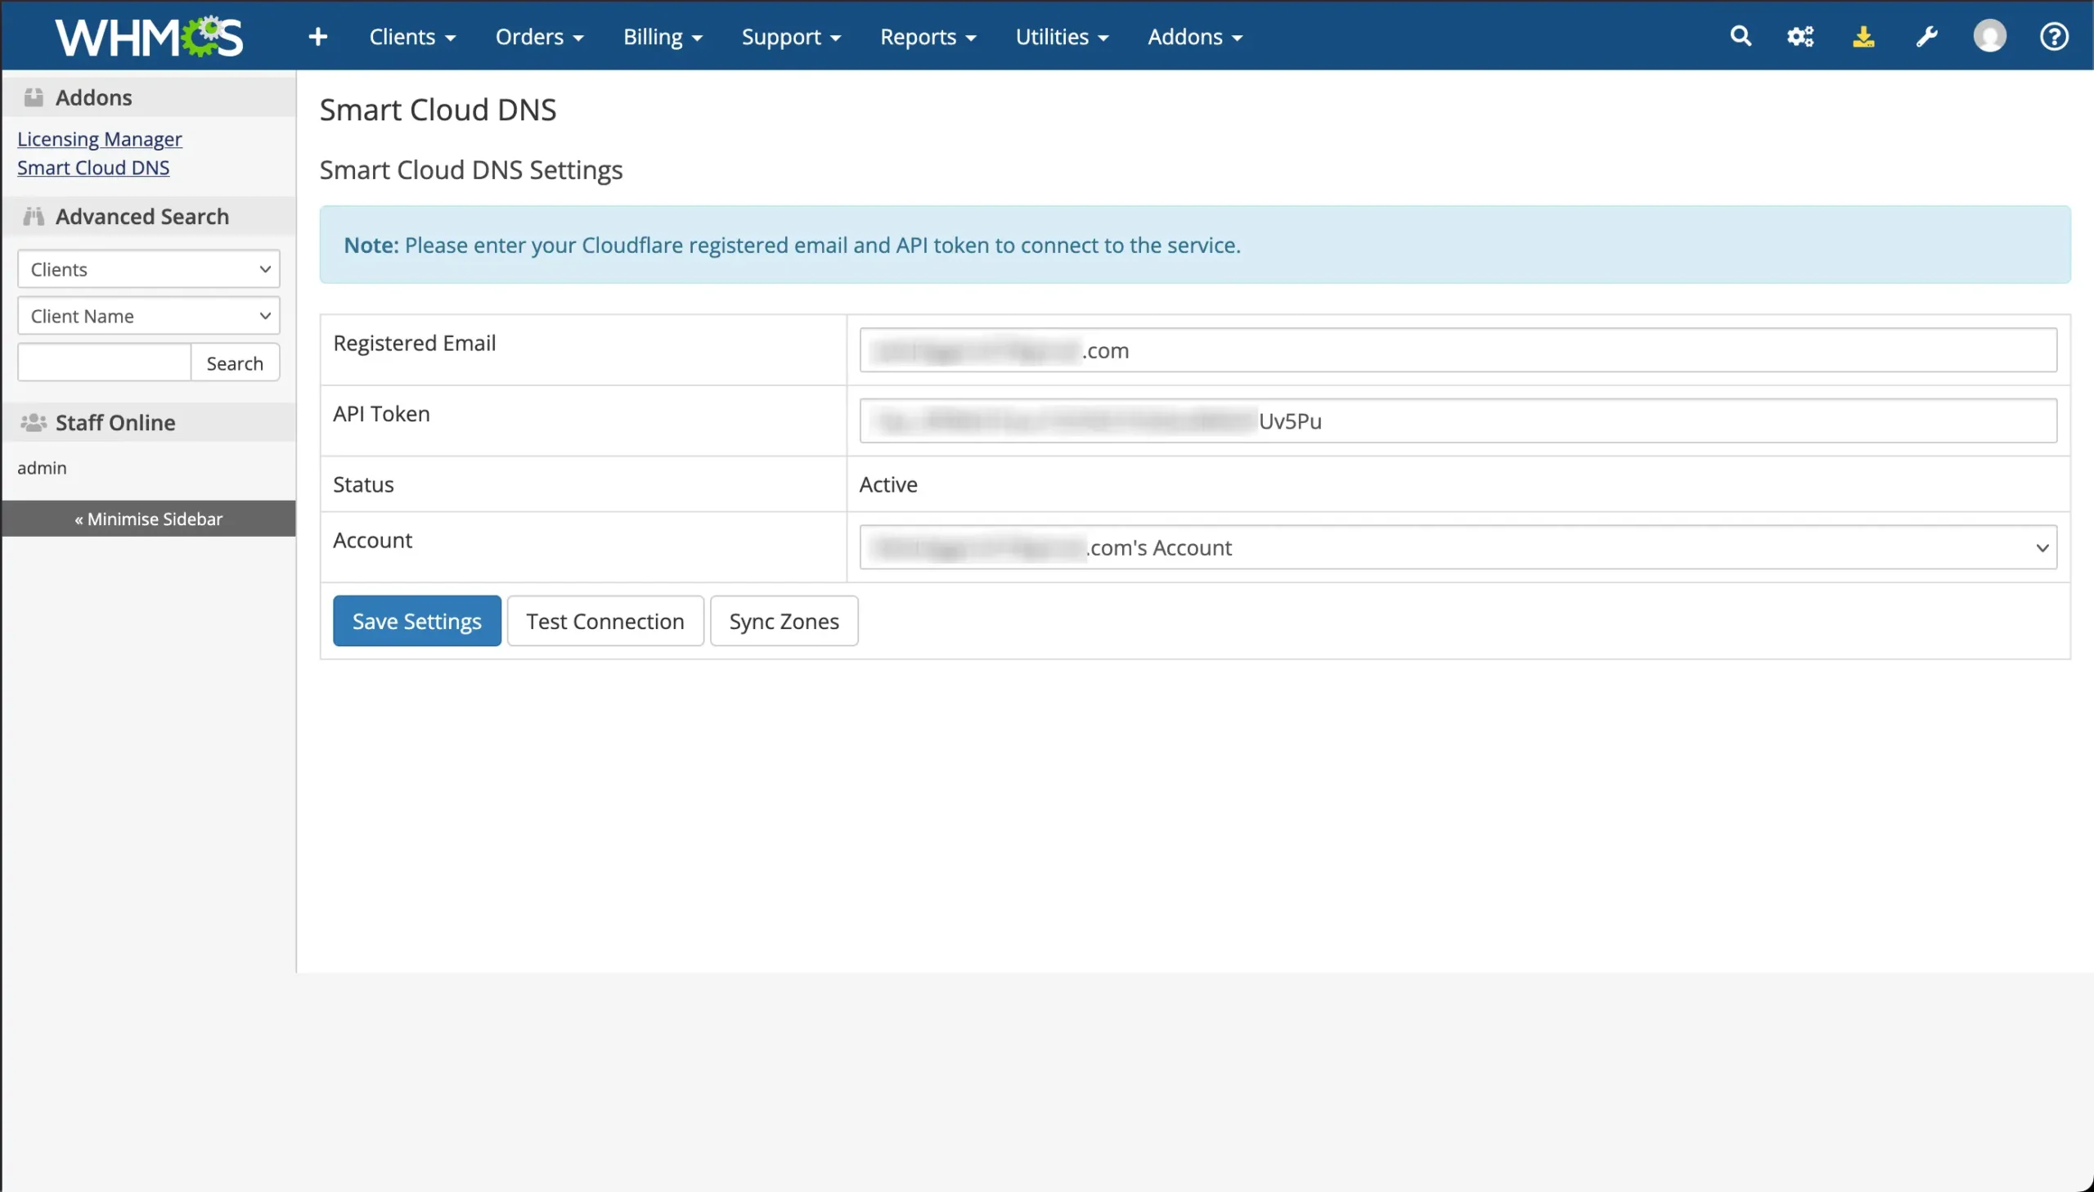Click the yellow download update icon

coord(1863,37)
